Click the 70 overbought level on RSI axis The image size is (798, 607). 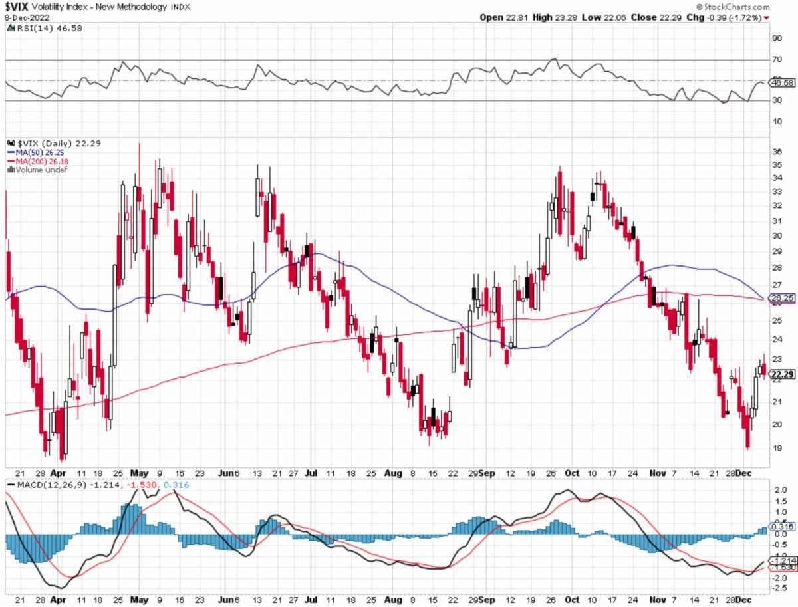777,60
